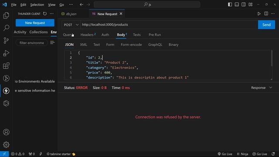Expand the Response dropdown

coord(262,88)
